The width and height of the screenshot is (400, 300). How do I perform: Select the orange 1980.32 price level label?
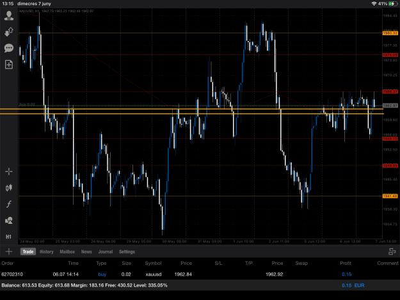click(x=390, y=33)
